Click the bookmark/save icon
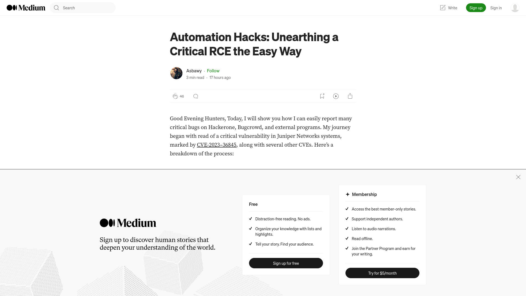 [x=322, y=96]
